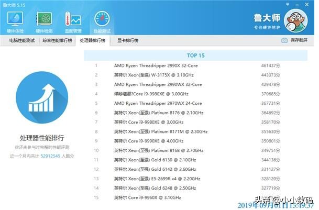This screenshot has width=319, height=210.
Task: Click the 461437分 score
Action: coord(271,65)
